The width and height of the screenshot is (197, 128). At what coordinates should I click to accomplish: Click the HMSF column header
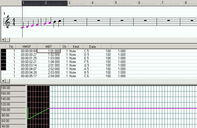click(27, 47)
